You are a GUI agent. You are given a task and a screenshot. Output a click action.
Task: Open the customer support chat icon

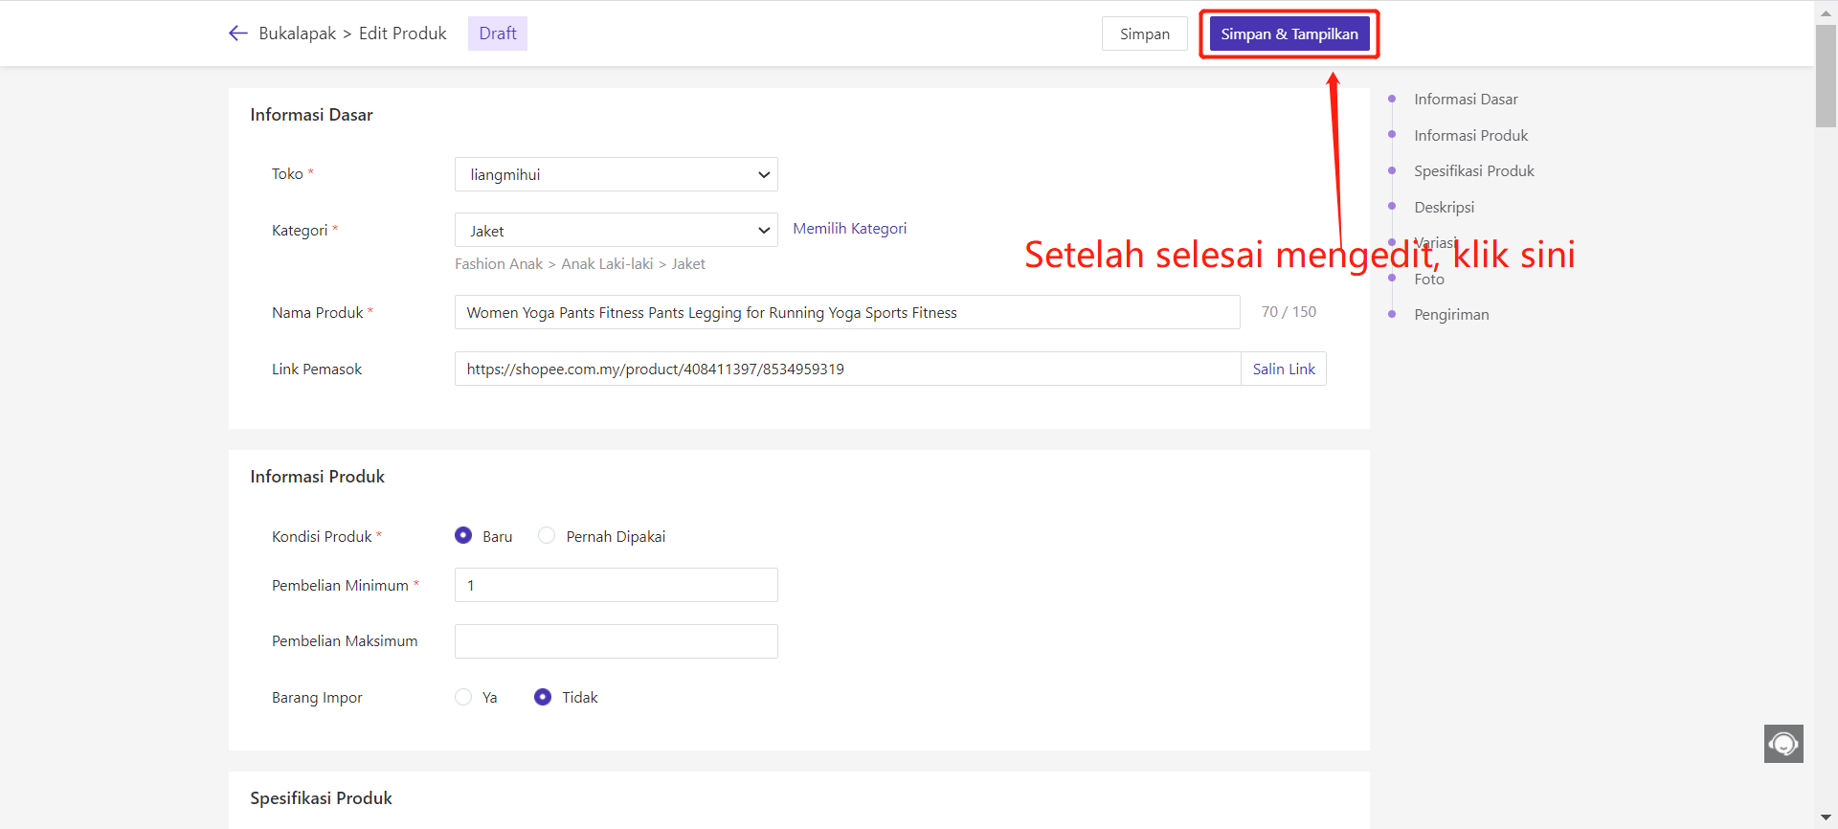[x=1783, y=744]
